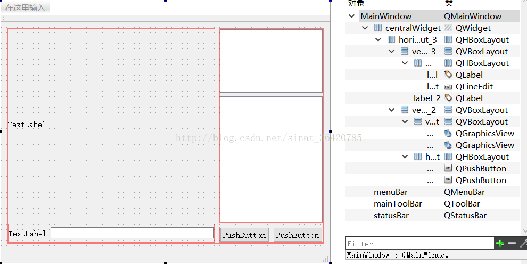Click the QWidget class icon

[448, 28]
